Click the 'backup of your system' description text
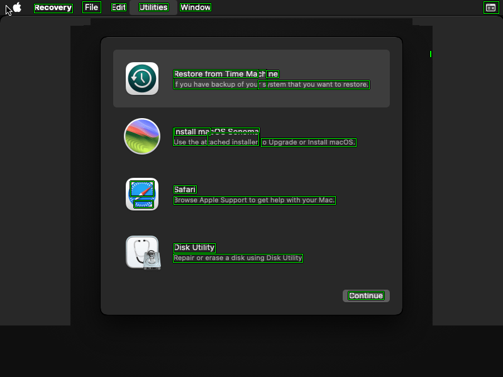The height and width of the screenshot is (377, 503). [271, 84]
